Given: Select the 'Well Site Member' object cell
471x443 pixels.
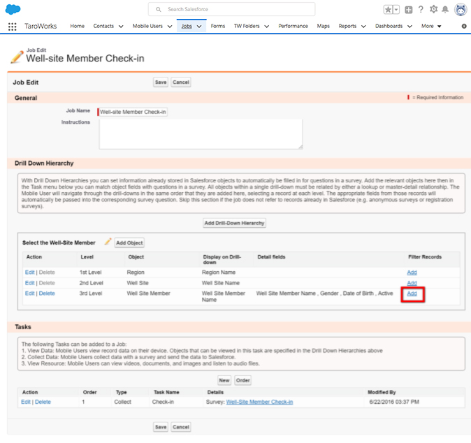Looking at the screenshot, I should coord(148,293).
